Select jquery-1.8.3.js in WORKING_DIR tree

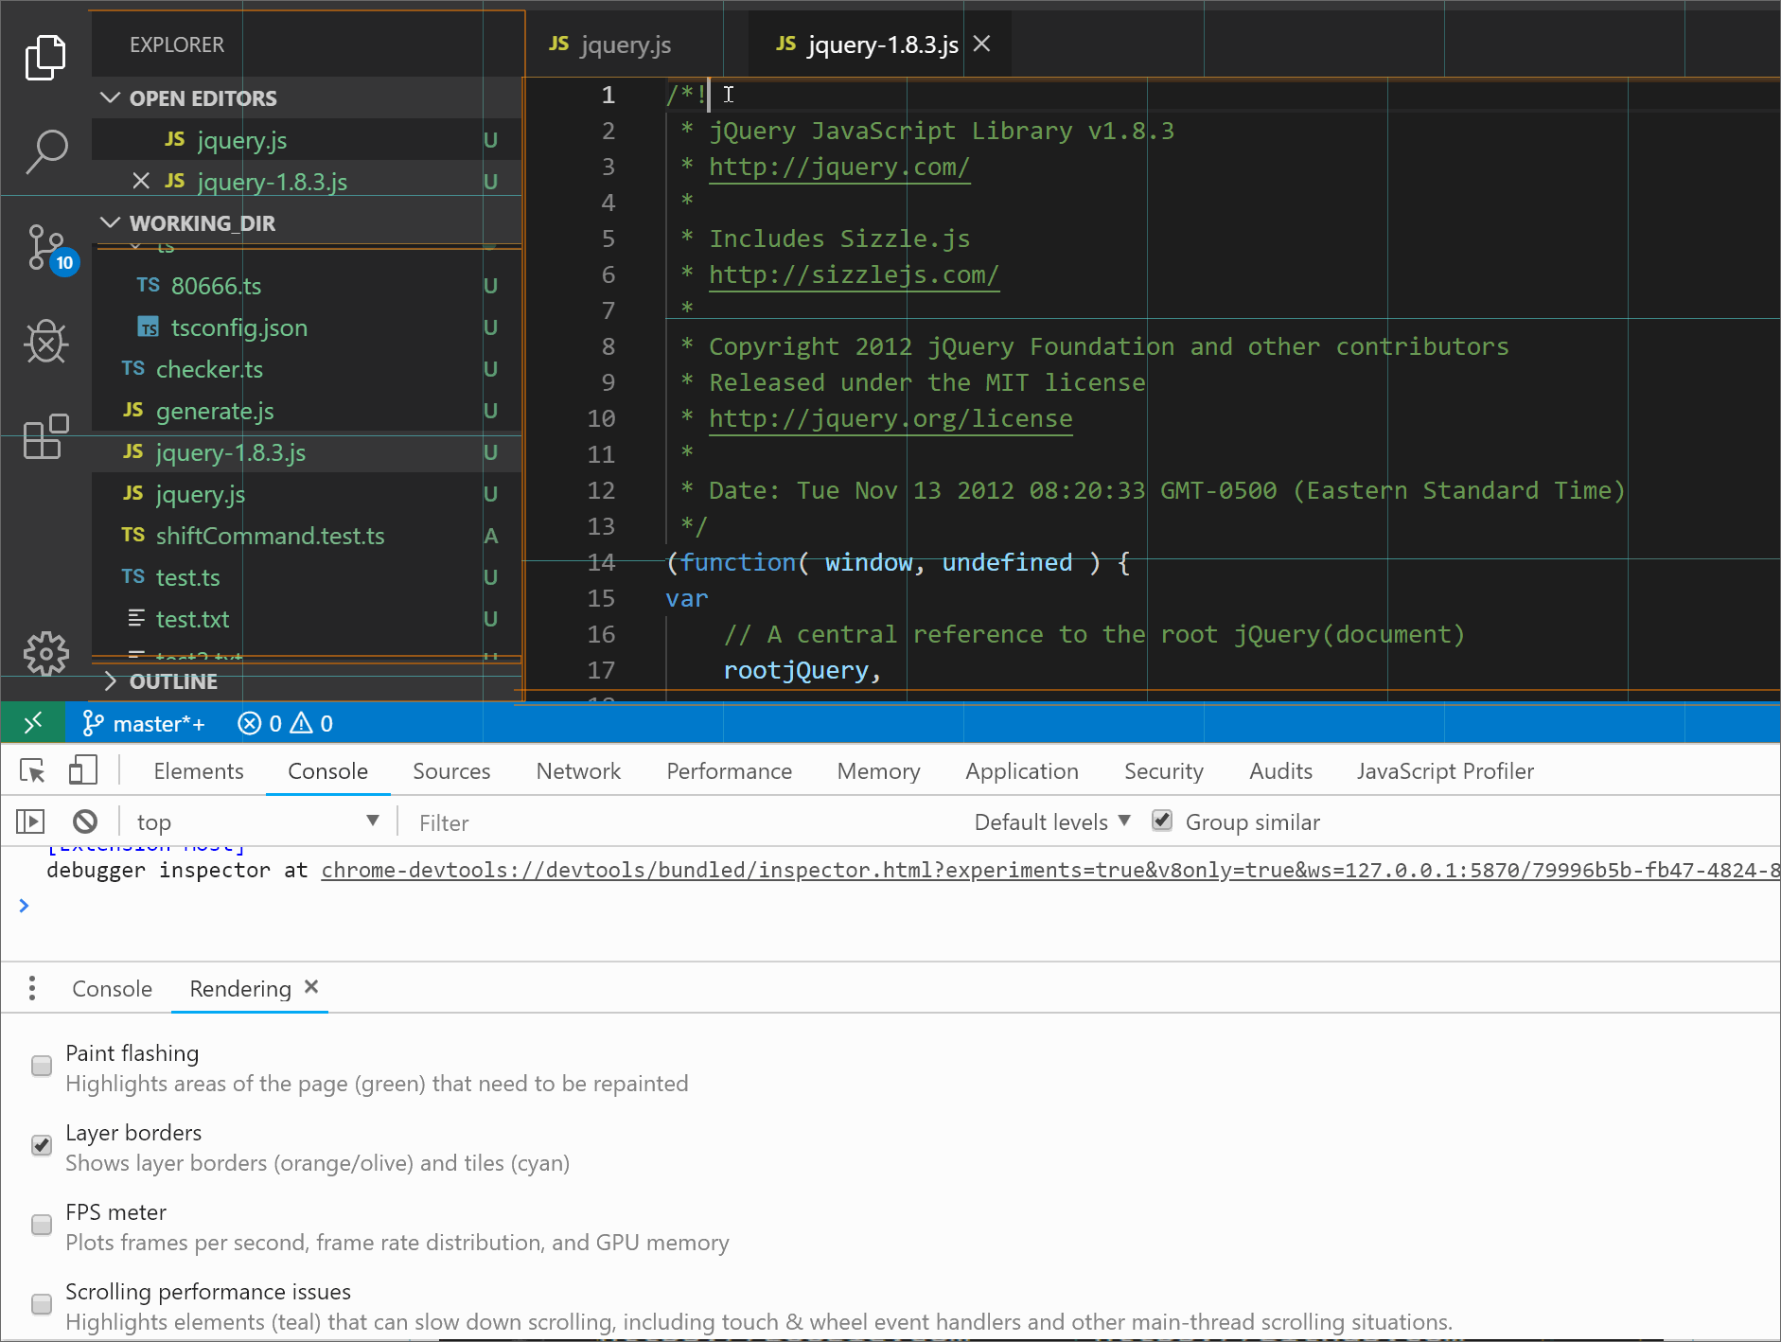pyautogui.click(x=307, y=451)
